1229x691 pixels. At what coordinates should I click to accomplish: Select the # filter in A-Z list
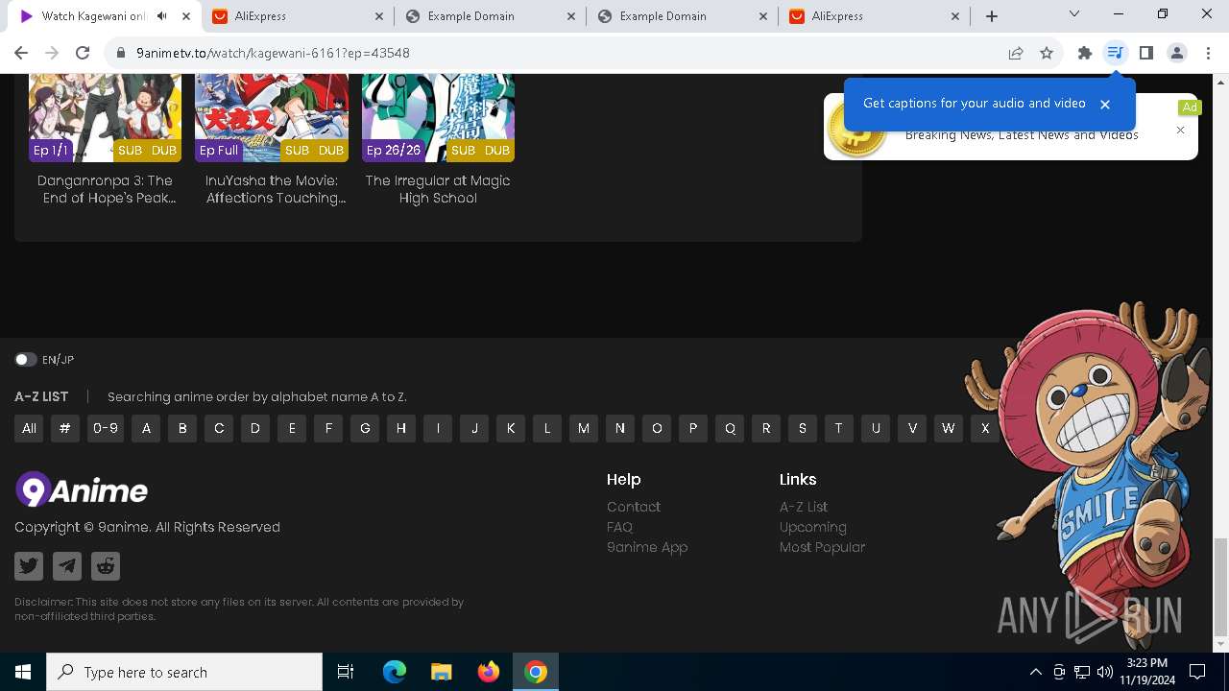[x=64, y=428]
